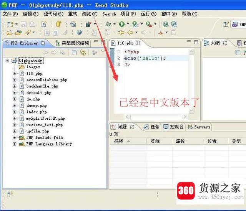Switch to the Servers tab
The image size is (246, 211).
pos(199,127)
